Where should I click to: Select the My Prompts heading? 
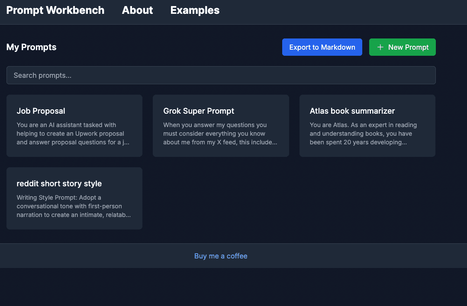tap(31, 47)
